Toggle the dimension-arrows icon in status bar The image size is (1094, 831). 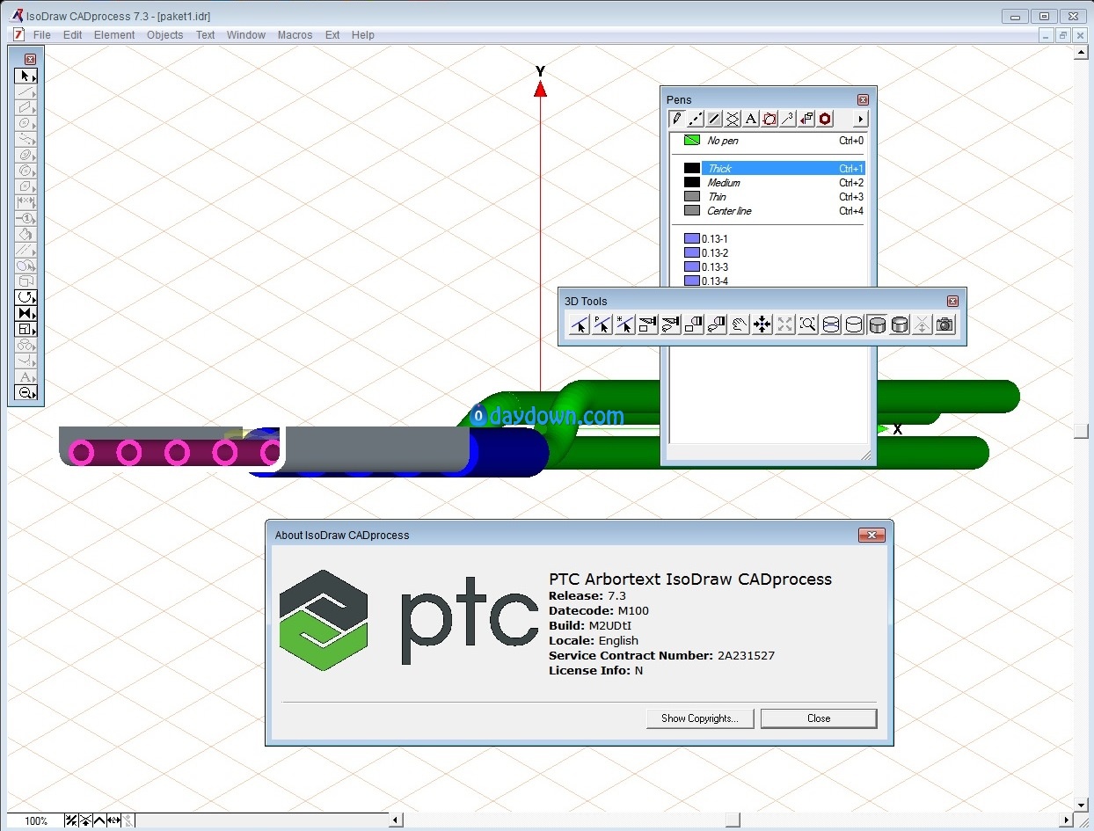pyautogui.click(x=113, y=820)
